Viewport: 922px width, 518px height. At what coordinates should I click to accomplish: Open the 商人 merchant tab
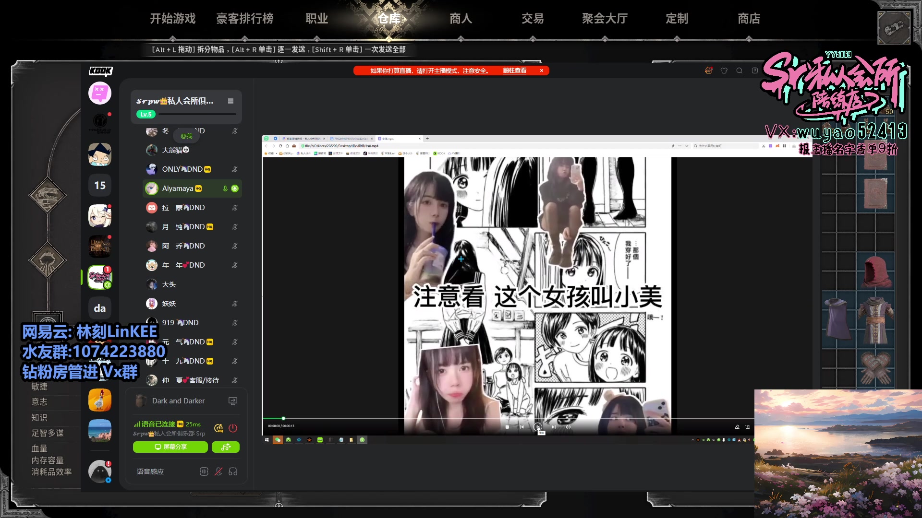point(461,19)
